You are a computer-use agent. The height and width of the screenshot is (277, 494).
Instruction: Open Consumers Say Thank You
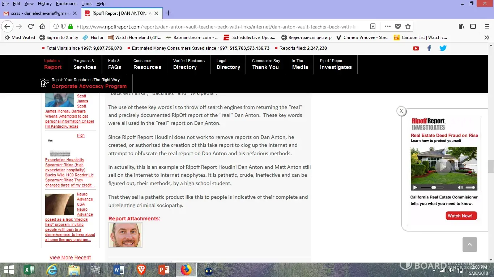tap(266, 64)
